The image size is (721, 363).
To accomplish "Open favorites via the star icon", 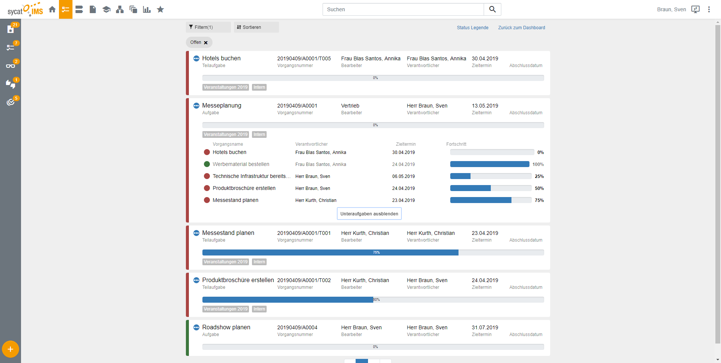I will [x=160, y=9].
